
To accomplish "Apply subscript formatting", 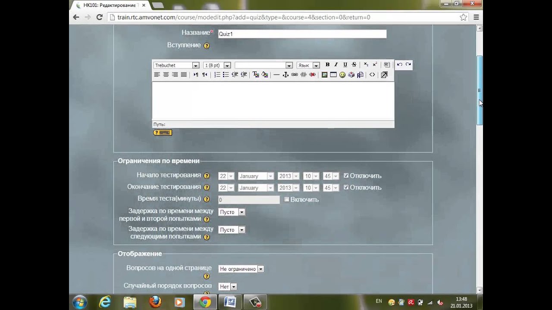I will (x=366, y=65).
